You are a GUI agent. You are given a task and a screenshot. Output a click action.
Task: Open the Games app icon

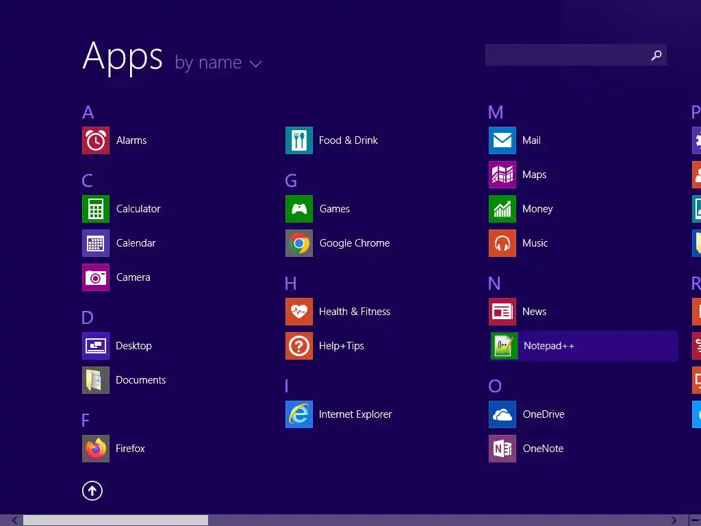(x=299, y=209)
